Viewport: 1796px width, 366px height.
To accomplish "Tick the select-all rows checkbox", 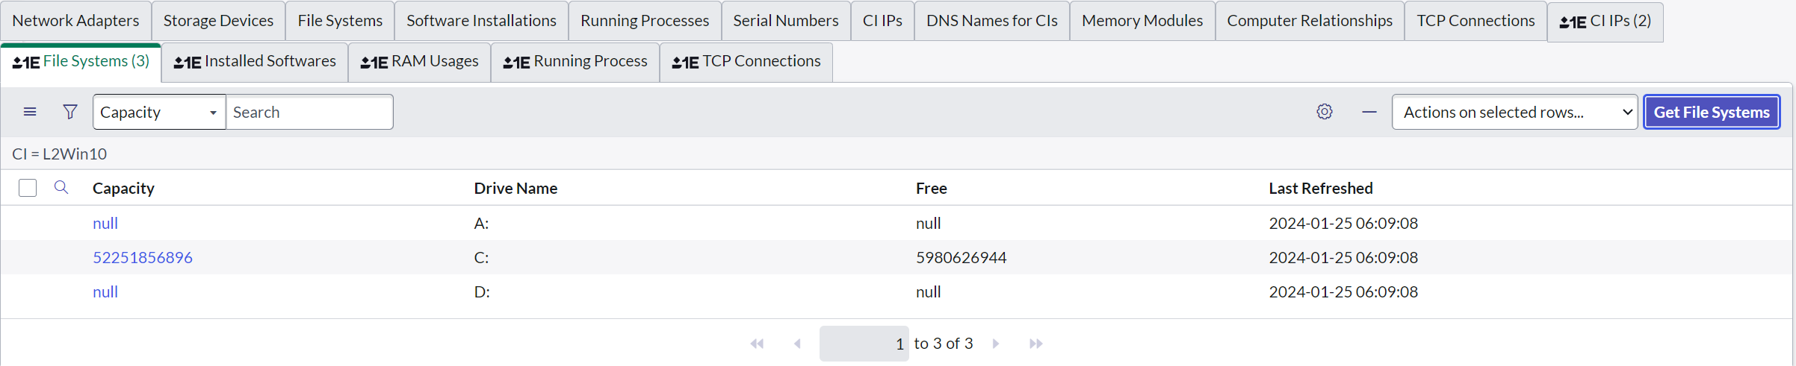I will (28, 188).
